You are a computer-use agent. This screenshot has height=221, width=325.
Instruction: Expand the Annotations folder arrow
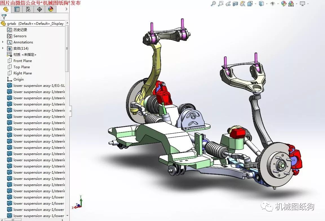pyautogui.click(x=3, y=42)
